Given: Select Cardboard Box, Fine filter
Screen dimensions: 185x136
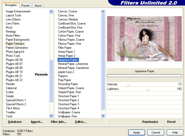Looking at the screenshot, I should pyautogui.click(x=70, y=28).
